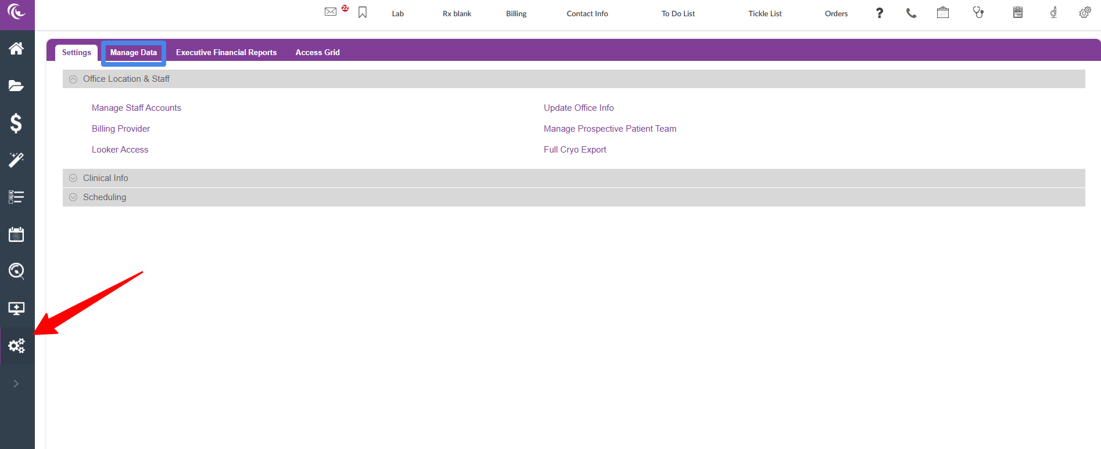This screenshot has width=1101, height=449.
Task: Open the clipboard report icon
Action: 1018,12
